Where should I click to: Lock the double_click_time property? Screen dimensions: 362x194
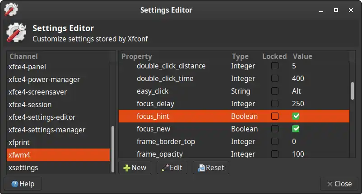coord(275,78)
